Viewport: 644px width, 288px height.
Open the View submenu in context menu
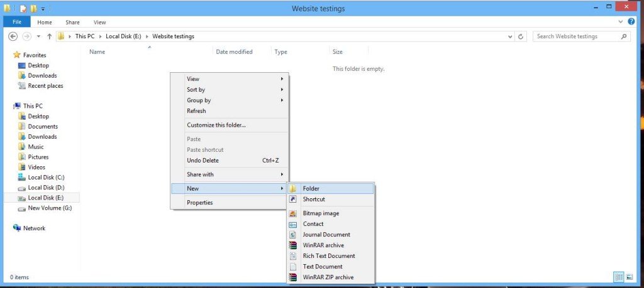(x=230, y=78)
